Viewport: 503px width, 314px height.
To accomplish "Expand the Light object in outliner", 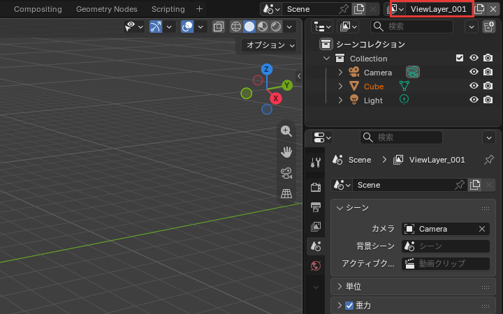I will pos(340,100).
